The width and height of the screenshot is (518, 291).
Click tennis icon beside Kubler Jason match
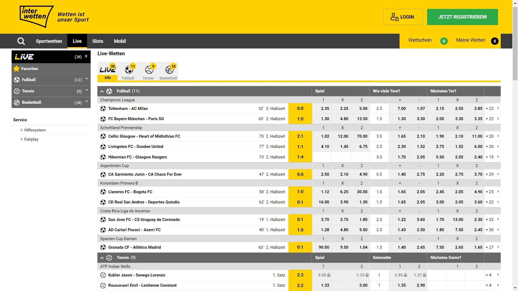pos(103,275)
